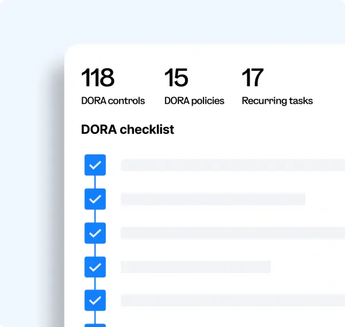Click connector line between first two checkboxes
345x327 pixels.
pos(95,182)
